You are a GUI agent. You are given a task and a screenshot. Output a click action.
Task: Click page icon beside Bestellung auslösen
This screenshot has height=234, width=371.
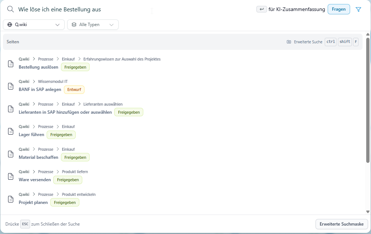pos(11,64)
